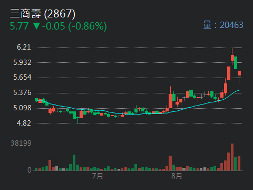Click the 38199 max volume label

(x=21, y=143)
